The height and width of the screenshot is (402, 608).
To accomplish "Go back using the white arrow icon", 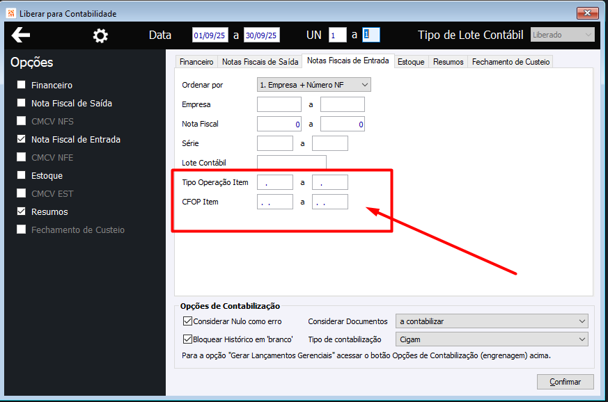I will tap(21, 35).
